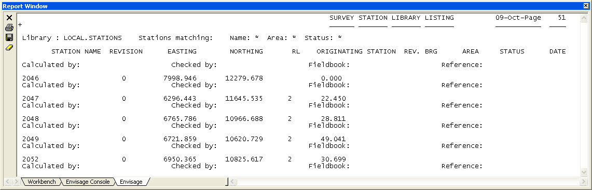Screen dimensions: 592x190
Task: Click station name 2046 in the listing
Action: (x=30, y=78)
